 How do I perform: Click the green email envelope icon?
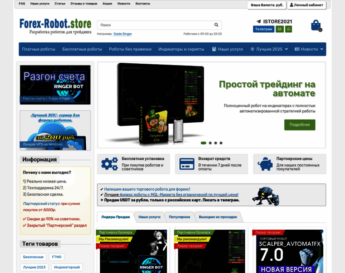(280, 29)
